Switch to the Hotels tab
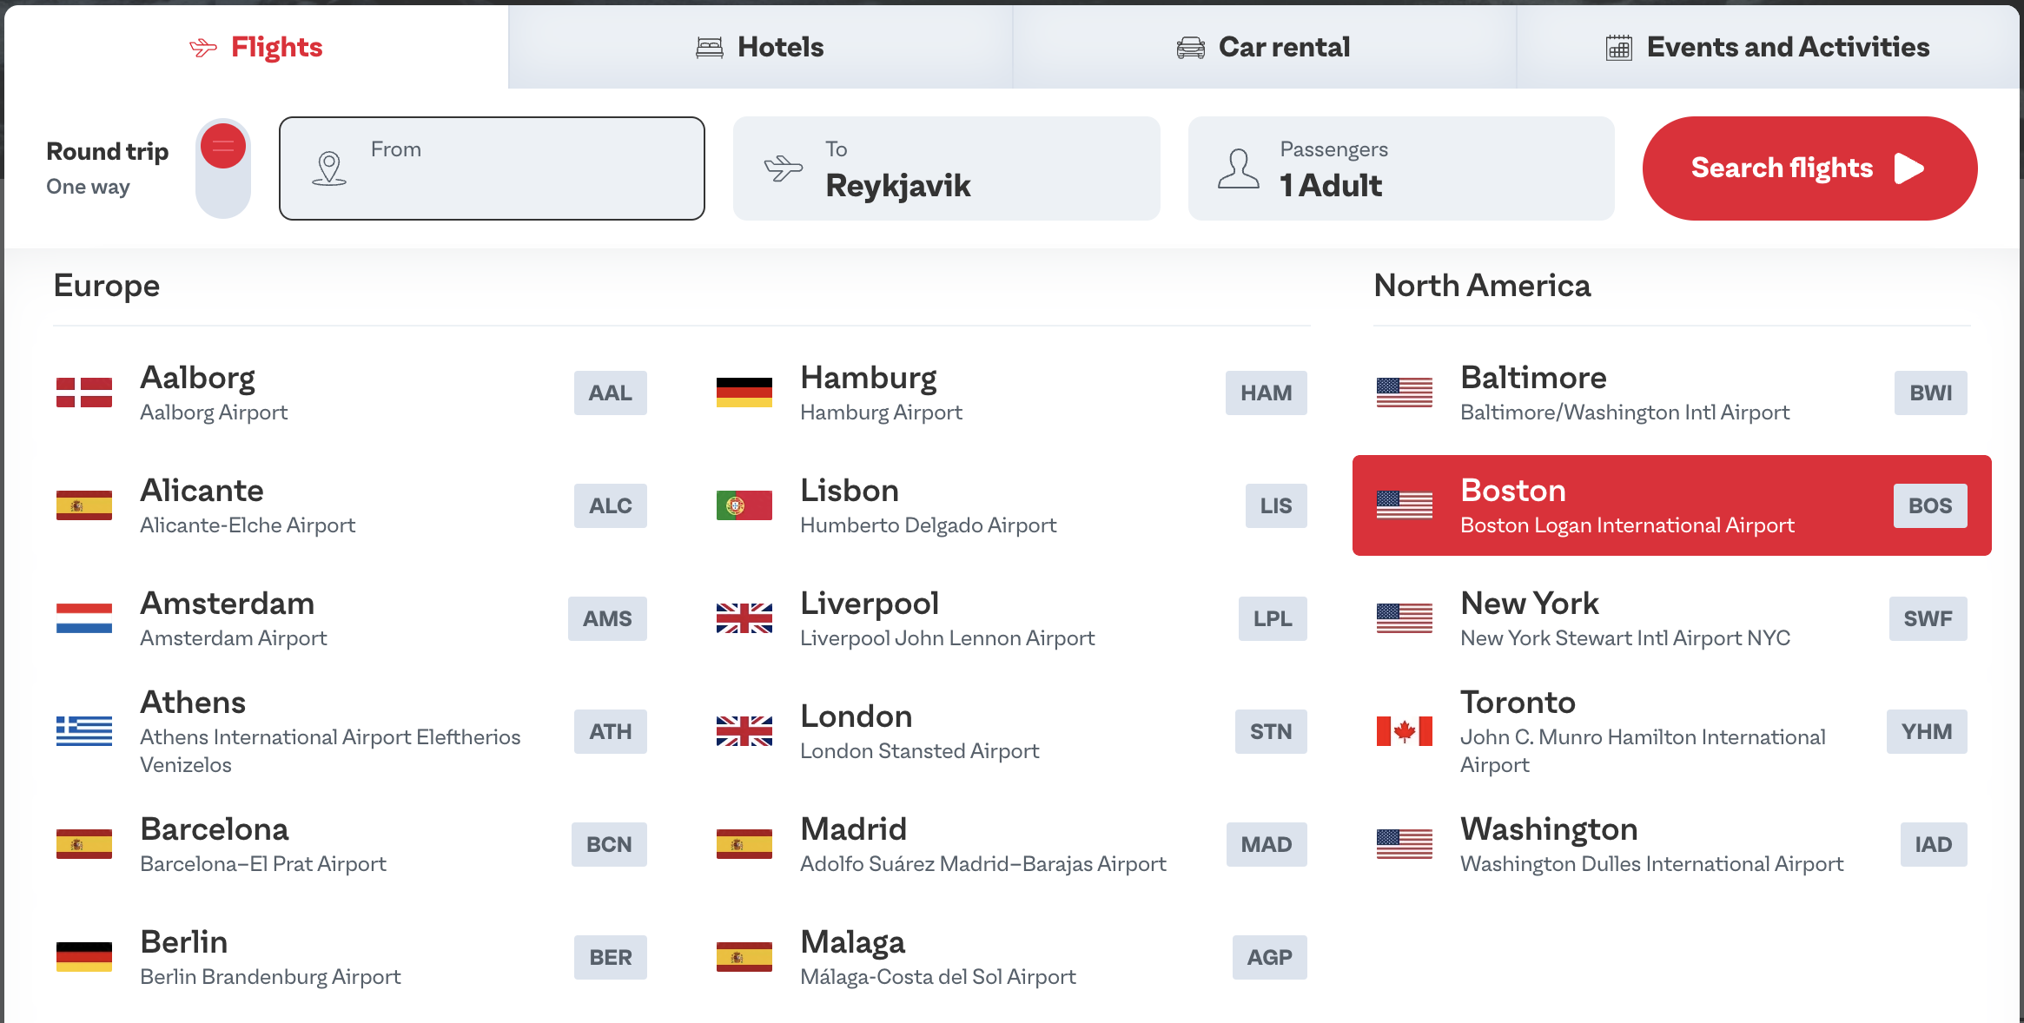The width and height of the screenshot is (2024, 1023). pyautogui.click(x=760, y=47)
